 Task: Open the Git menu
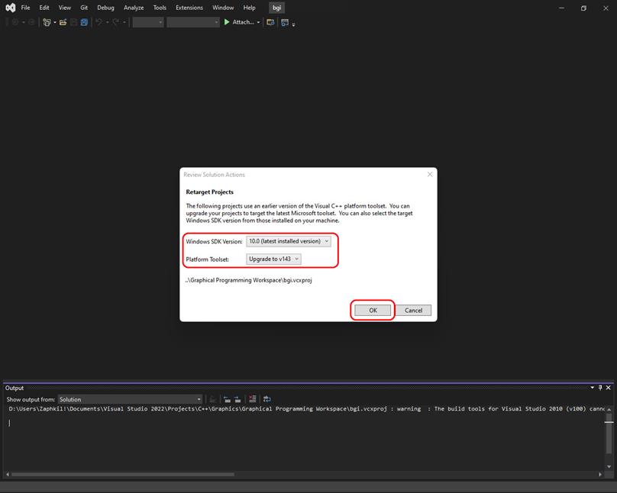point(84,8)
